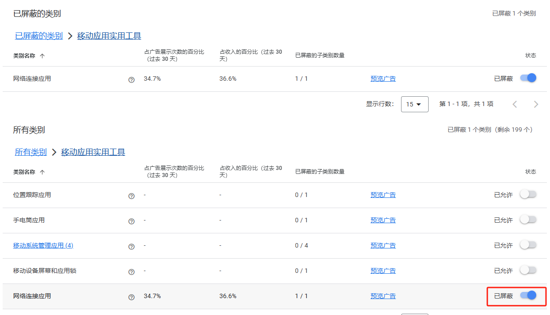Open 预览广告 for blocked 网络连接应用
Image resolution: width=550 pixels, height=315 pixels.
pos(383,79)
